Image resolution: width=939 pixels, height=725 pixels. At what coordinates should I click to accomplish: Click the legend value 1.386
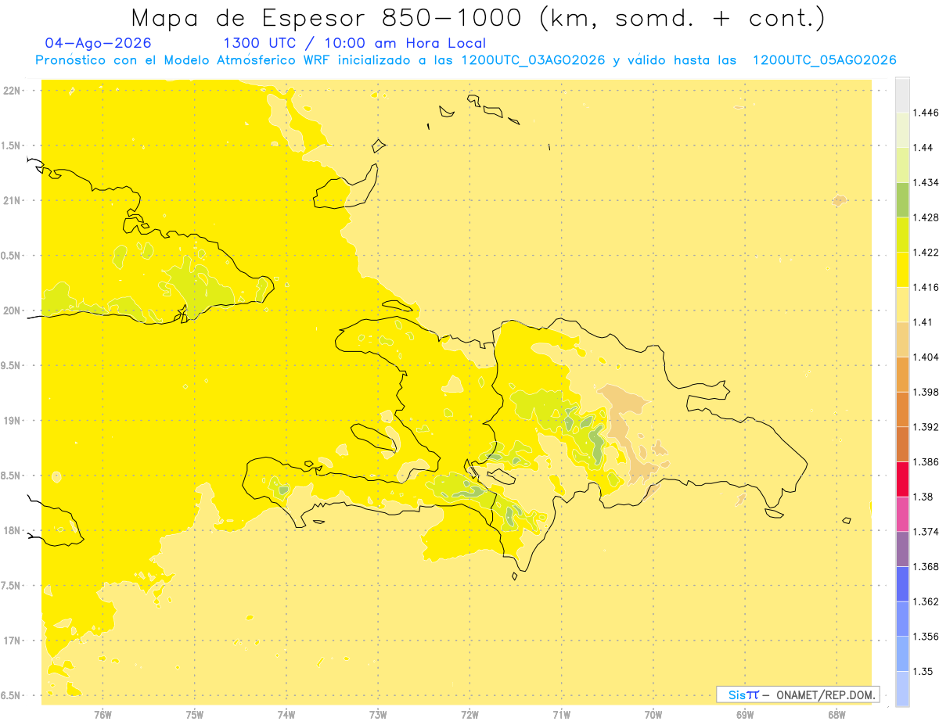coord(924,461)
